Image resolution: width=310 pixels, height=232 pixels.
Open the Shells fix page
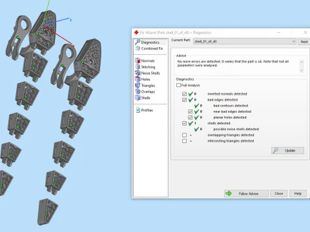coord(145,98)
